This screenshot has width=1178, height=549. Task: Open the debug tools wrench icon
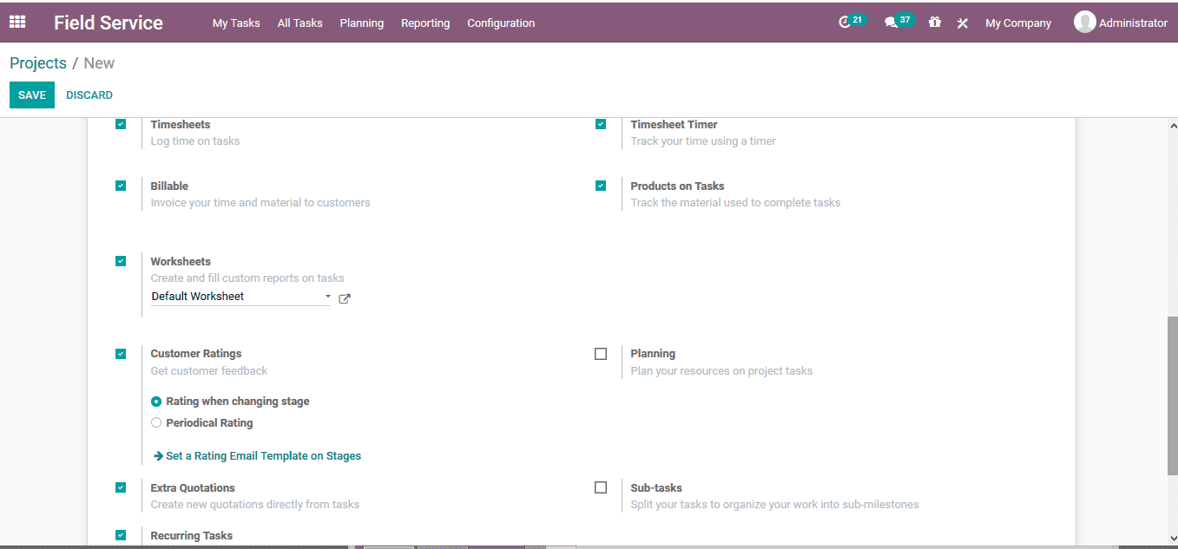pyautogui.click(x=963, y=23)
